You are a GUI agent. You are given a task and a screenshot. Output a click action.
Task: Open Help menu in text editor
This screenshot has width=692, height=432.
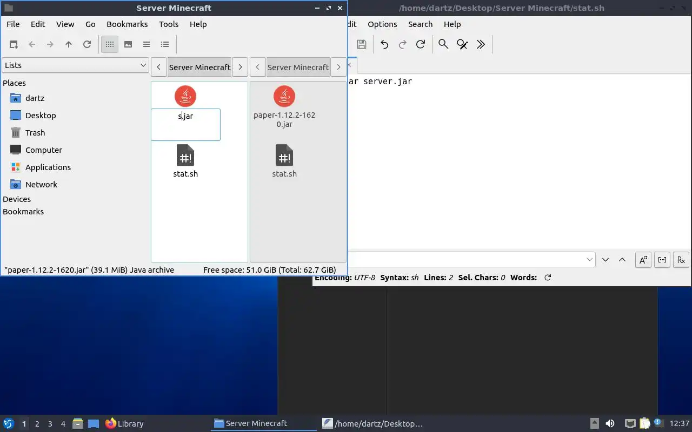[x=452, y=24]
